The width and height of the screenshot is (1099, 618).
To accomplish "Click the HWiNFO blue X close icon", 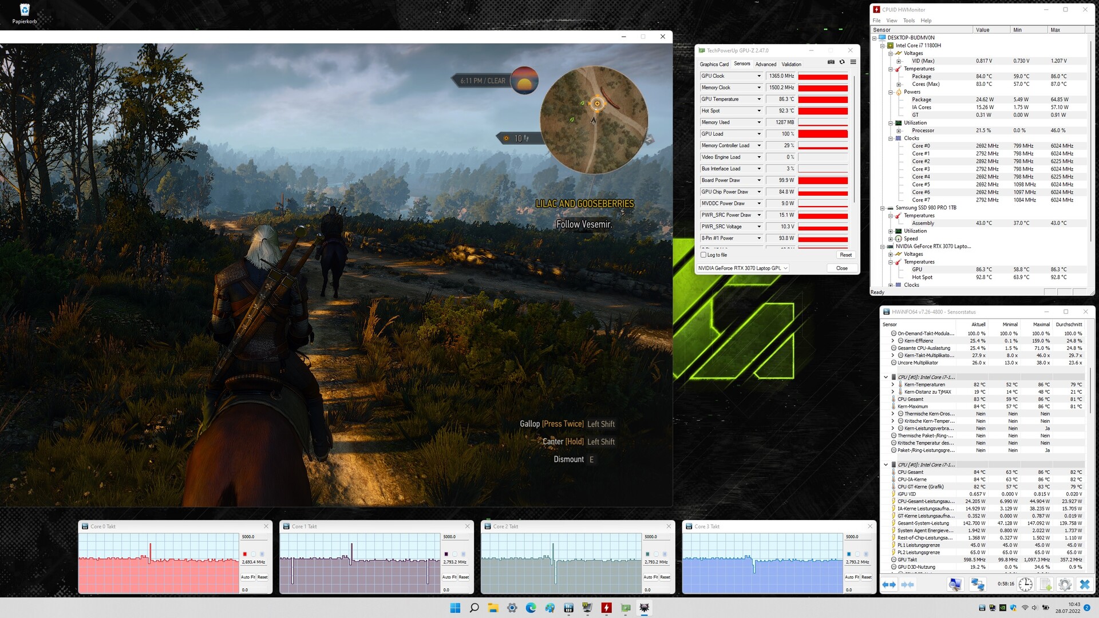I will click(1084, 584).
